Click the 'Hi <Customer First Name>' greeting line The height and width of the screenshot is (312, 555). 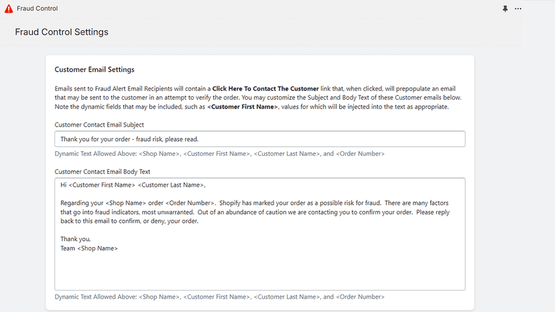click(133, 185)
